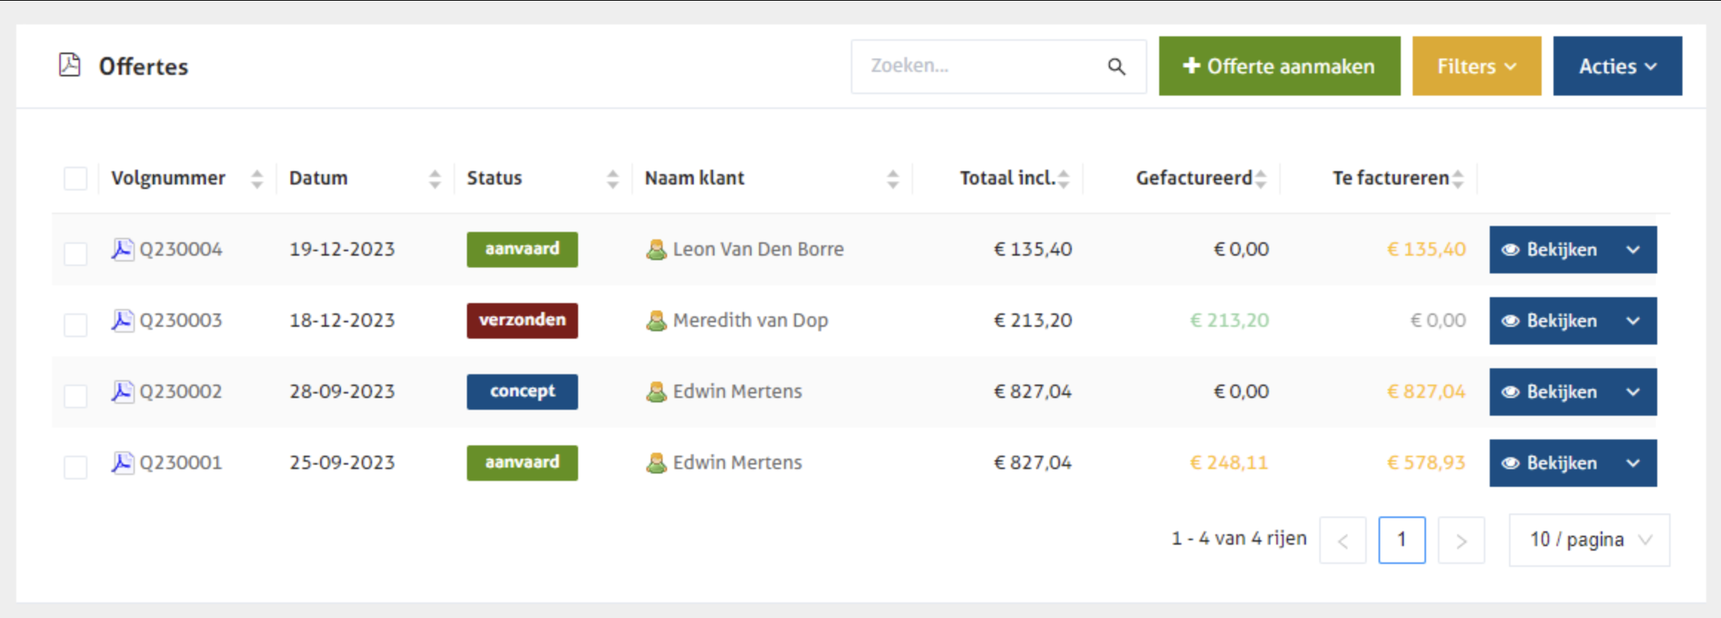Screen dimensions: 1721x618
Task: Click the customer icon for Meredith van Dop
Action: coord(656,321)
